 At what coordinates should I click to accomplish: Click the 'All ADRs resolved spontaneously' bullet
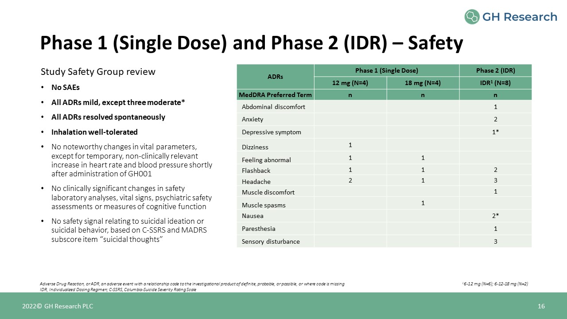pos(108,117)
